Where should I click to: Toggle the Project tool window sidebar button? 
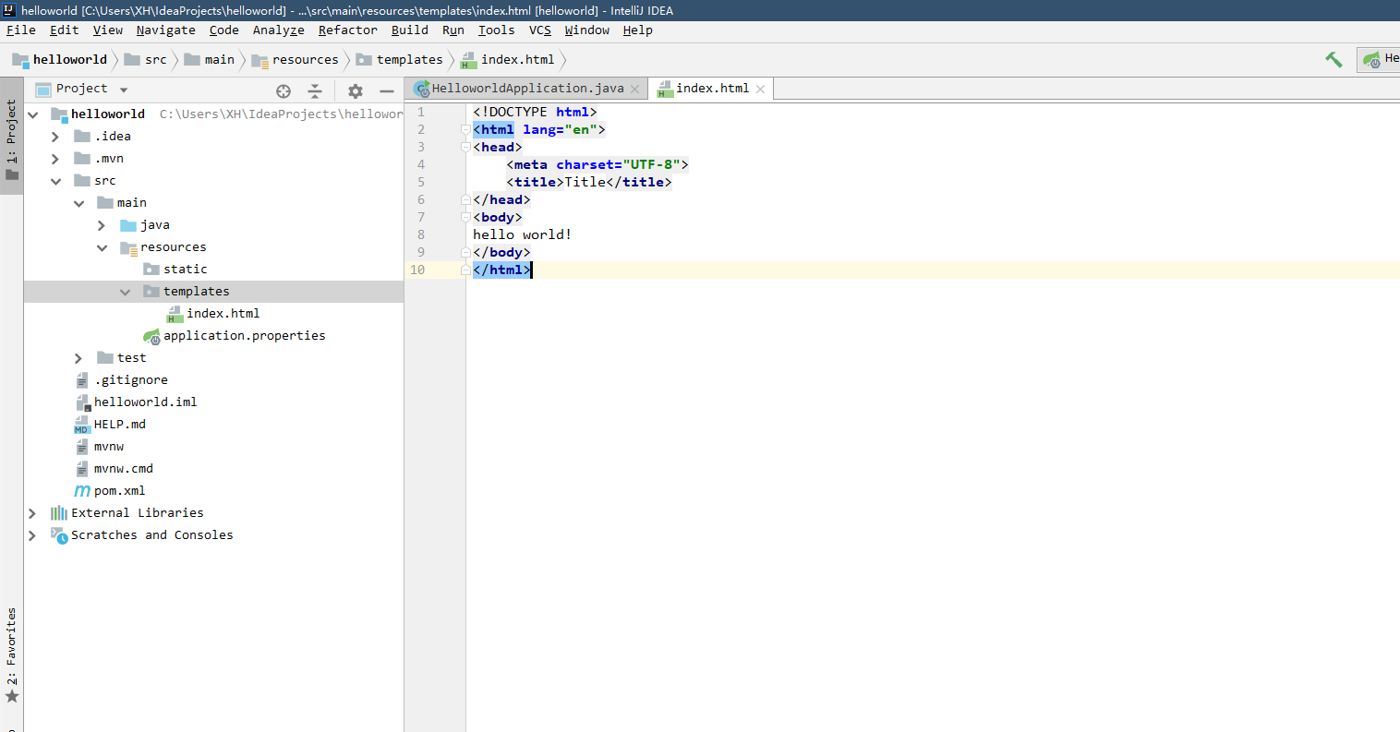tap(12, 138)
